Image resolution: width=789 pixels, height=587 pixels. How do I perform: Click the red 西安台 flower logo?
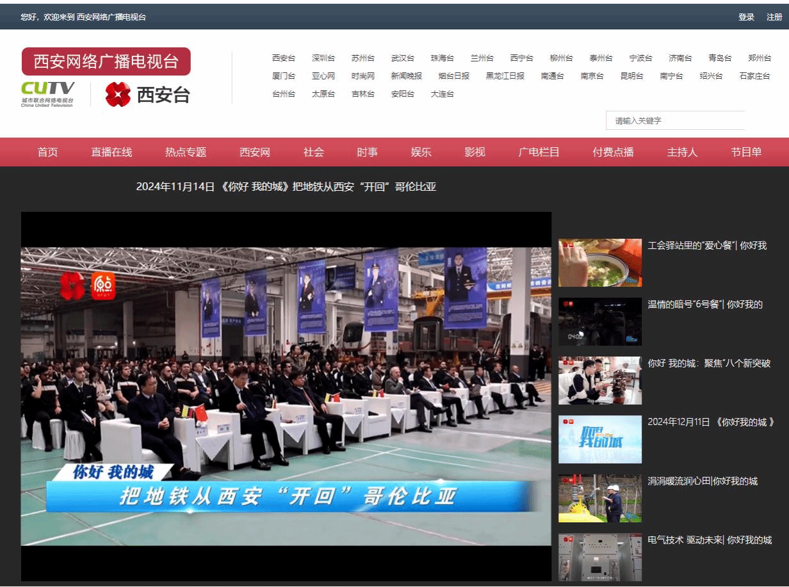click(118, 94)
